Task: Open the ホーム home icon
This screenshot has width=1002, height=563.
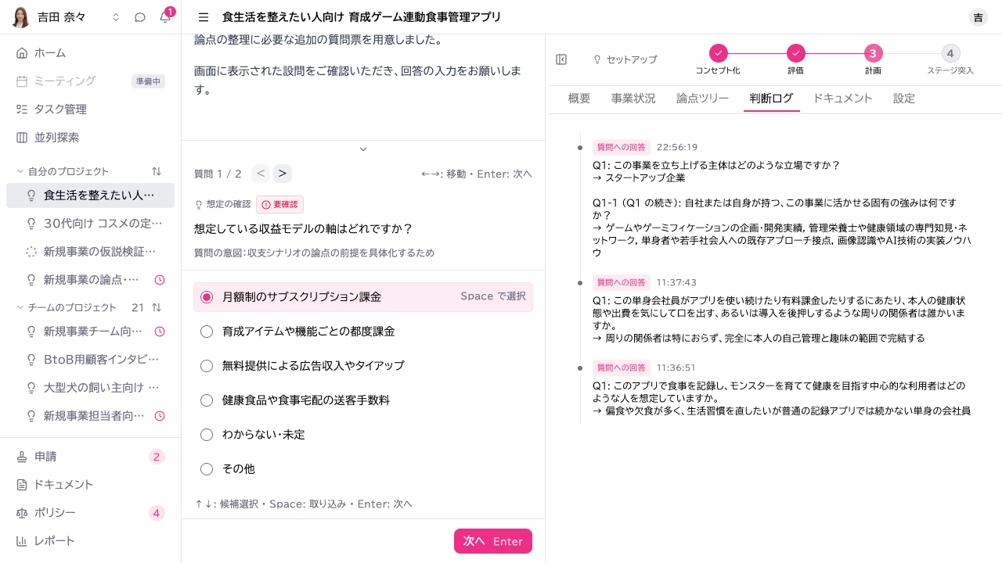Action: click(22, 53)
